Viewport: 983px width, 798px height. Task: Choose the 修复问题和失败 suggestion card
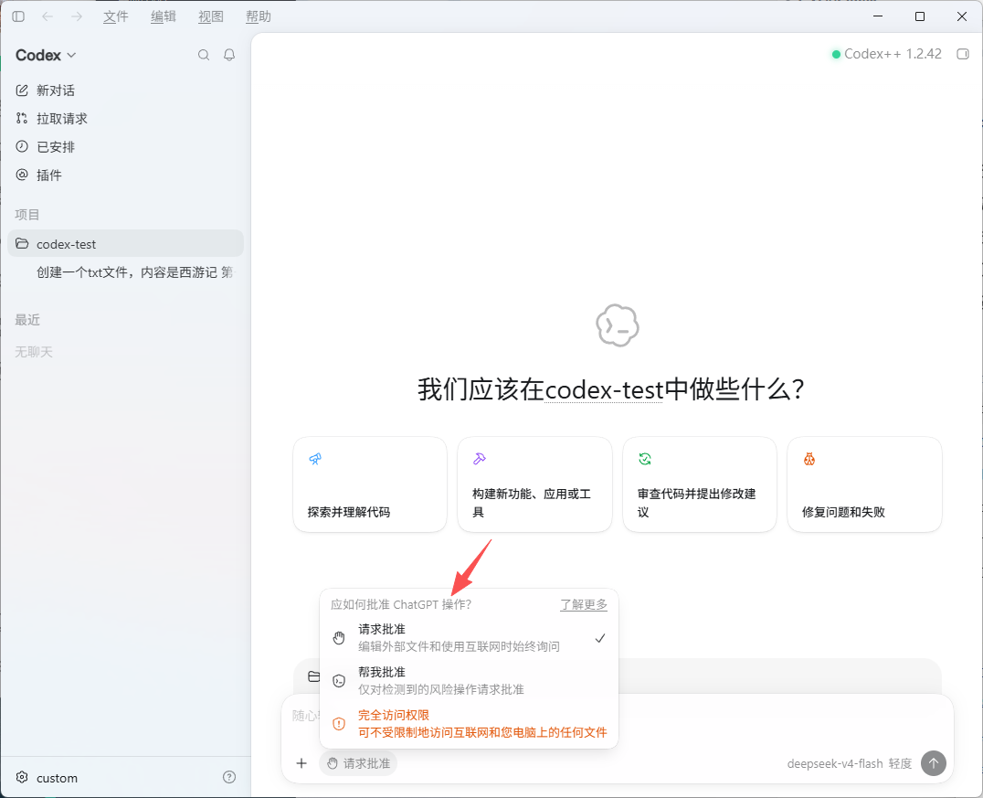click(864, 484)
